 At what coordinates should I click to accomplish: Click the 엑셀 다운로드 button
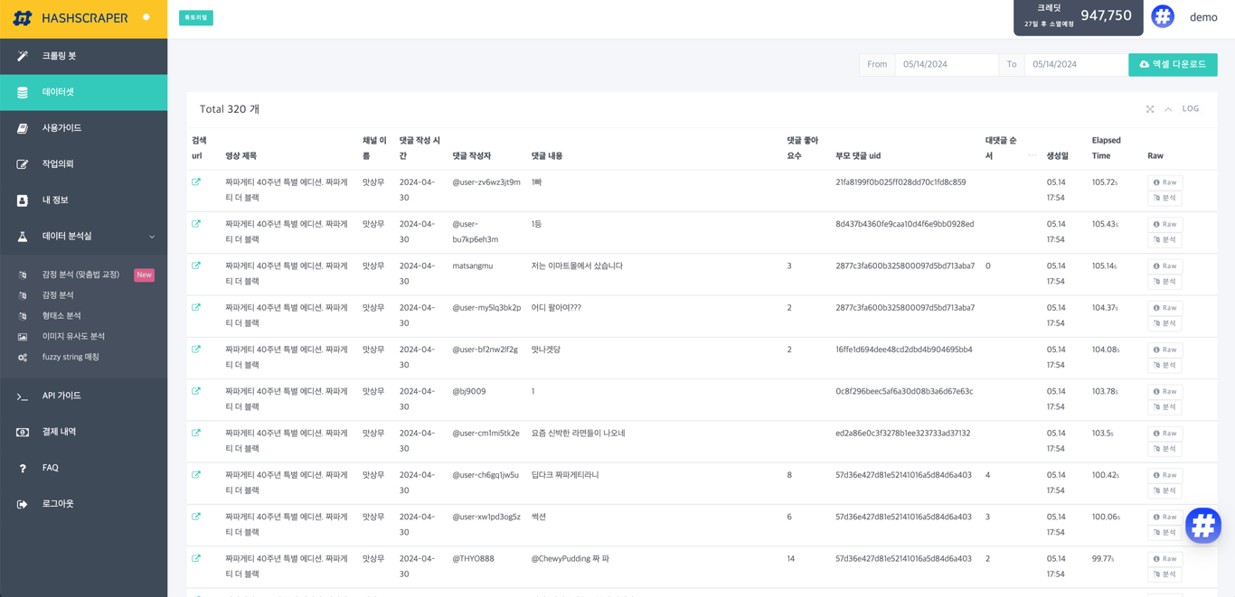(1173, 64)
